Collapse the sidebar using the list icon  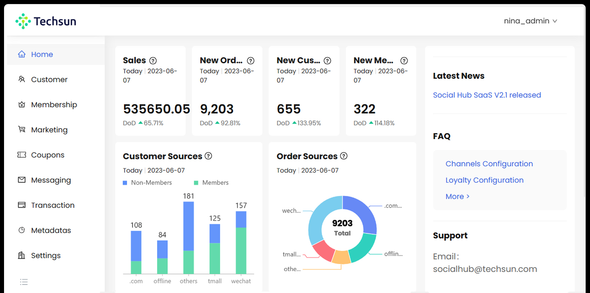tap(24, 282)
